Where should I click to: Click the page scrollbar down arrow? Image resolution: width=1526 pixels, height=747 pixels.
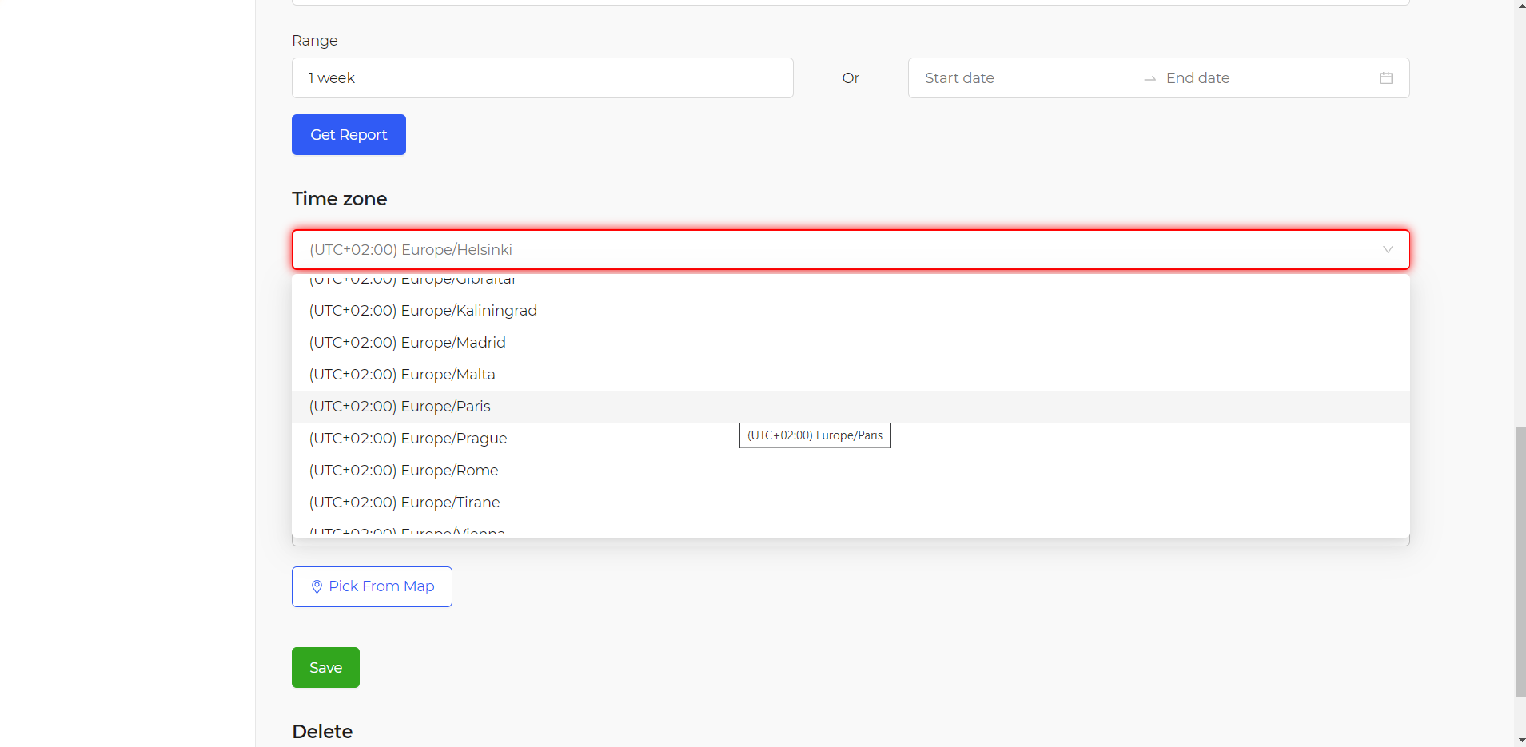pyautogui.click(x=1520, y=740)
